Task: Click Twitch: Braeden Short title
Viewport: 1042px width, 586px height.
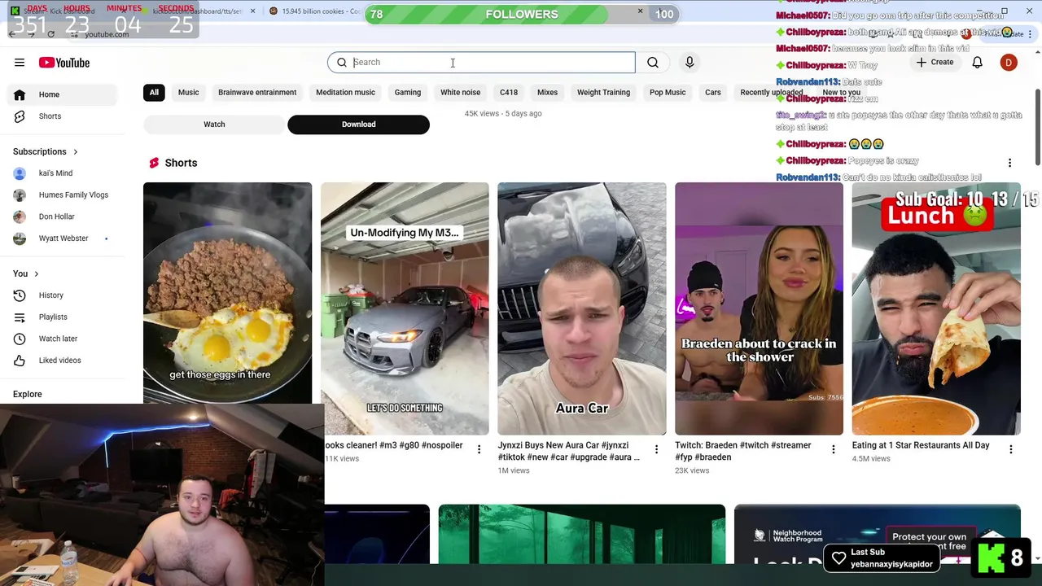Action: tap(743, 452)
